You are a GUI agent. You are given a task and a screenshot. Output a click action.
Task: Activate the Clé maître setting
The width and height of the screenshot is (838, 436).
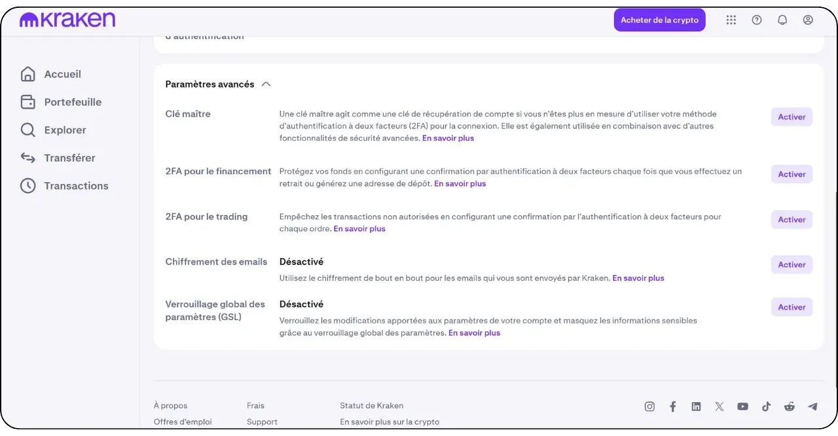(792, 117)
